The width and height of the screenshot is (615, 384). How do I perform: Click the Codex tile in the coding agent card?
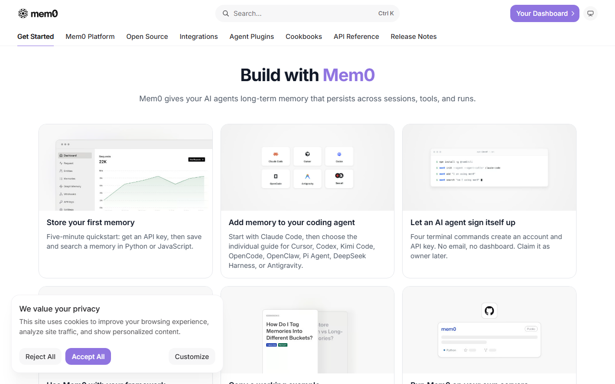point(339,156)
